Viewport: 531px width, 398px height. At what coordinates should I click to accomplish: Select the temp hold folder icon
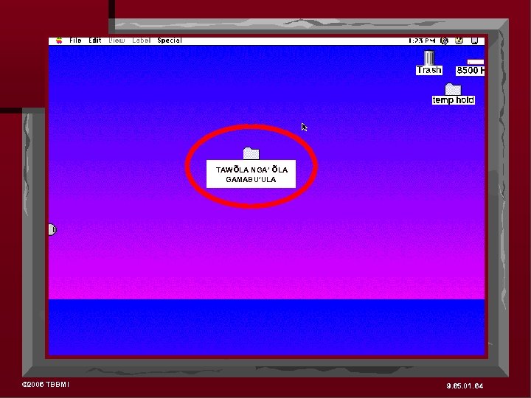[453, 89]
